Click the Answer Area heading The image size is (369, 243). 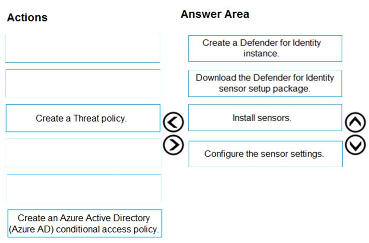coord(215,14)
